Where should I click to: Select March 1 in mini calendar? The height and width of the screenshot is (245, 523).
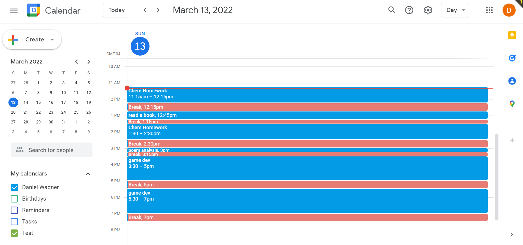tap(38, 83)
